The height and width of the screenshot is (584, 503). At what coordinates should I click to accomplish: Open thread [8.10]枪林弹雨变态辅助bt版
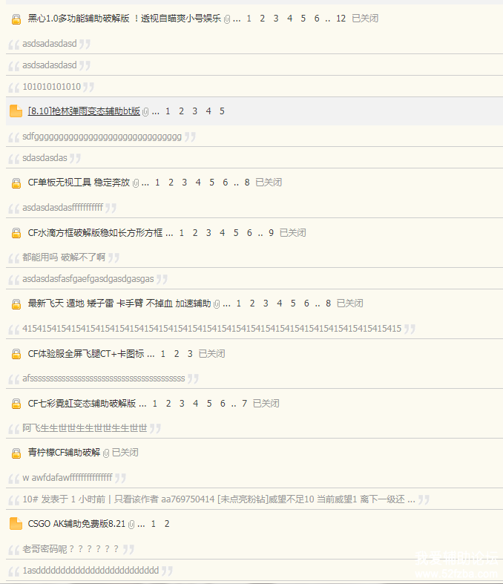click(x=84, y=111)
